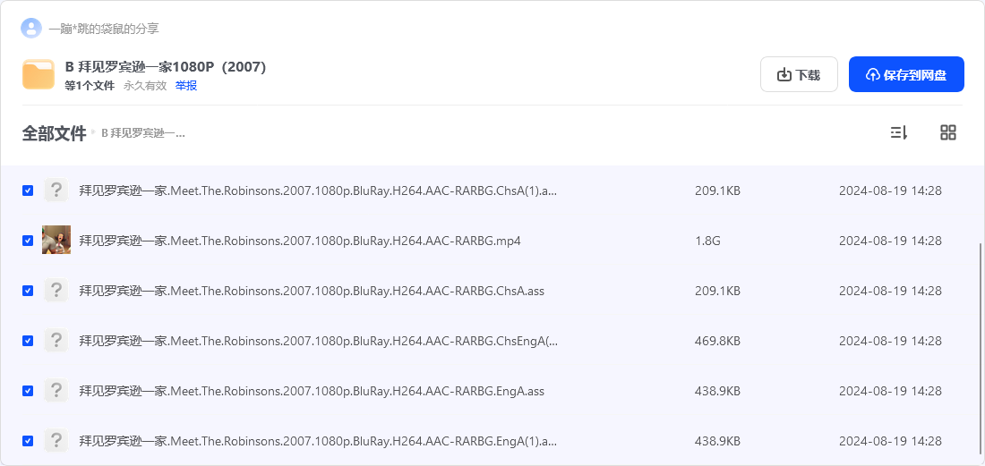Click the 举报 report link

[x=186, y=86]
